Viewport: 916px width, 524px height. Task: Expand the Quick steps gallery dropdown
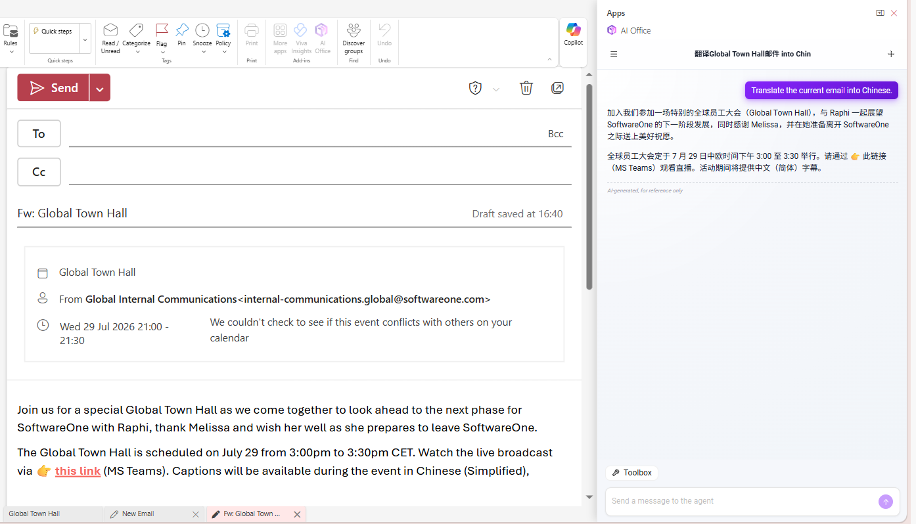pyautogui.click(x=85, y=39)
